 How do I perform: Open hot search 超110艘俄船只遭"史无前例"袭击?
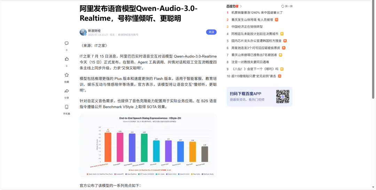(x=254, y=76)
